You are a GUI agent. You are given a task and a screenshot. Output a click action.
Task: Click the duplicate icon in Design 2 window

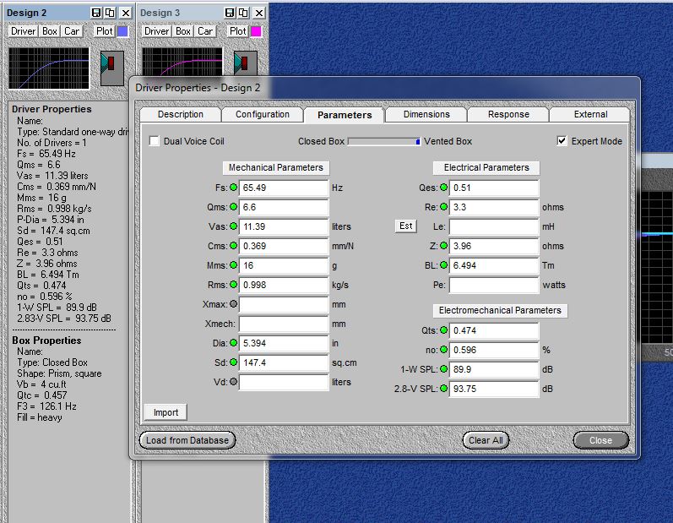111,13
